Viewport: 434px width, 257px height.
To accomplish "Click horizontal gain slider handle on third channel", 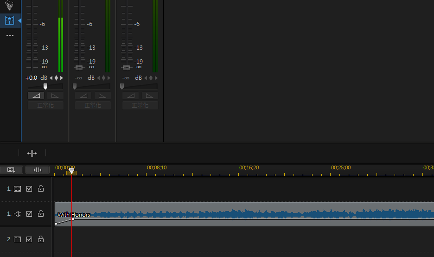I will (122, 86).
